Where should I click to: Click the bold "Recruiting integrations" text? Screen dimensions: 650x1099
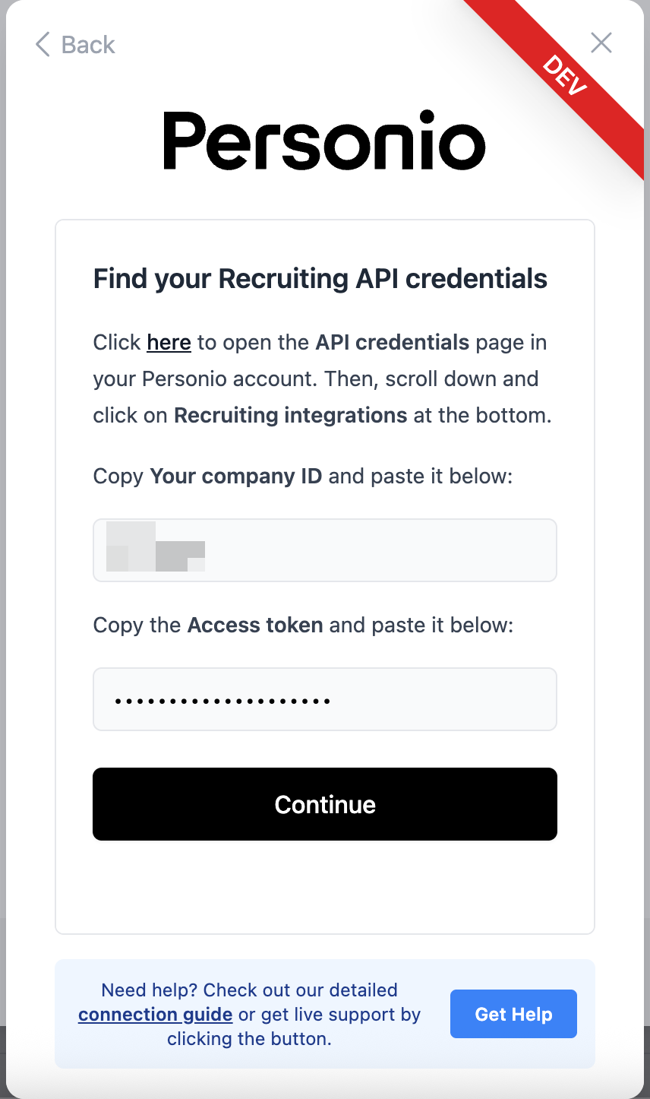290,415
